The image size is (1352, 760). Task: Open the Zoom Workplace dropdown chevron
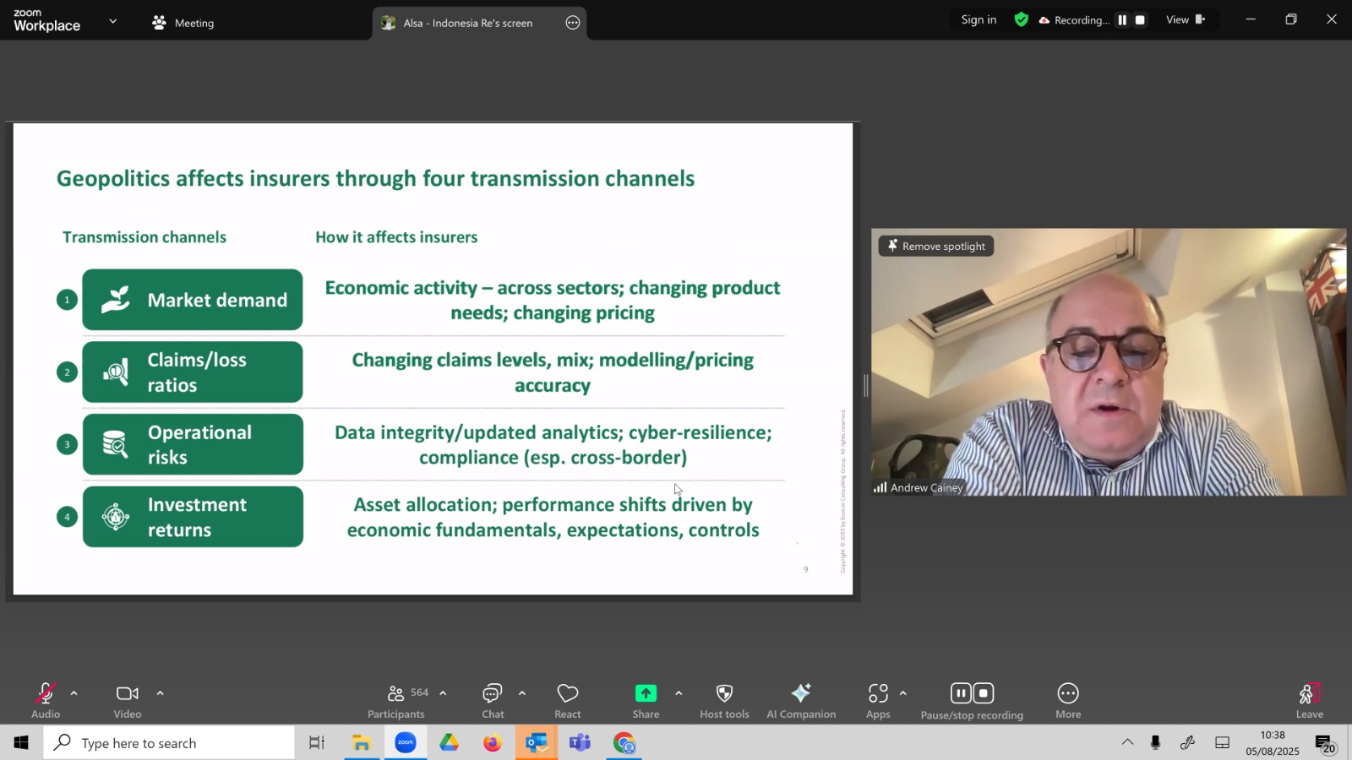click(x=113, y=21)
